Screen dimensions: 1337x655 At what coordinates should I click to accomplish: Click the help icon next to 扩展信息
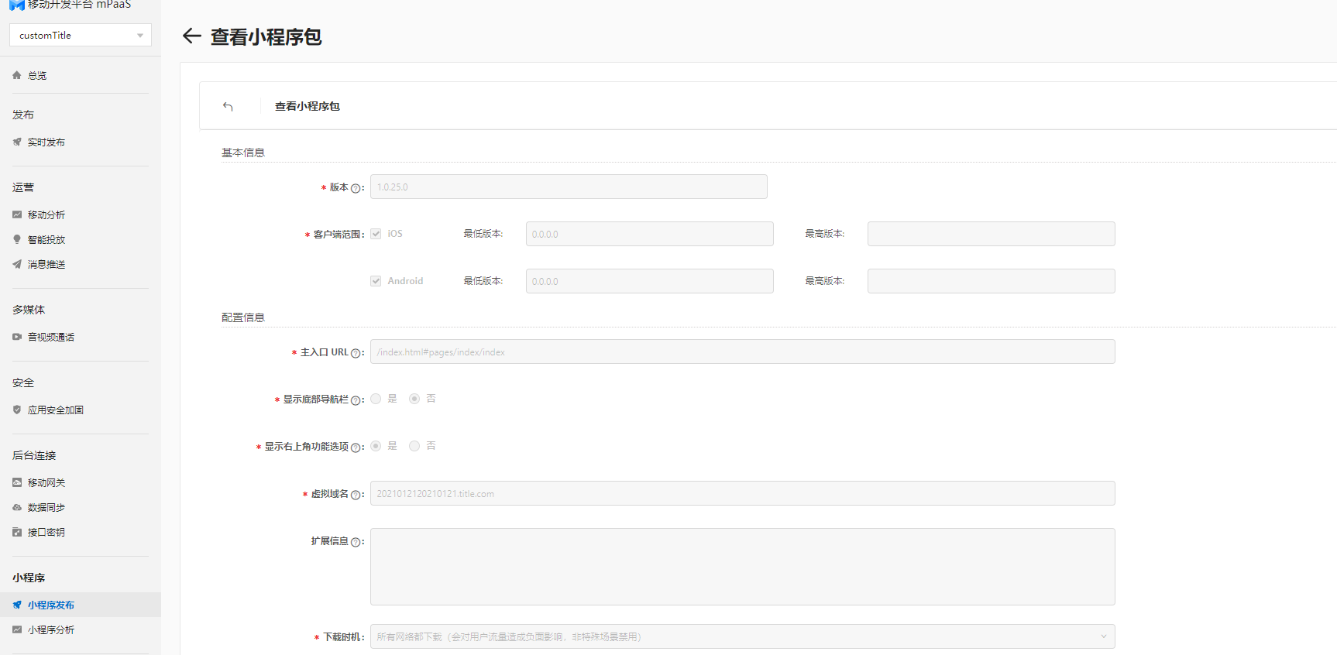point(356,542)
